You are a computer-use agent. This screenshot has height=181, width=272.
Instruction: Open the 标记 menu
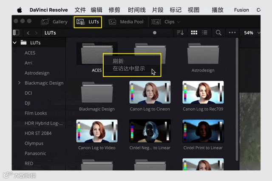click(x=176, y=10)
